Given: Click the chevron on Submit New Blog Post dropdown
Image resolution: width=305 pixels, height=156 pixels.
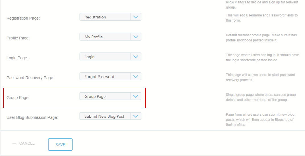Looking at the screenshot, I should [x=136, y=116].
